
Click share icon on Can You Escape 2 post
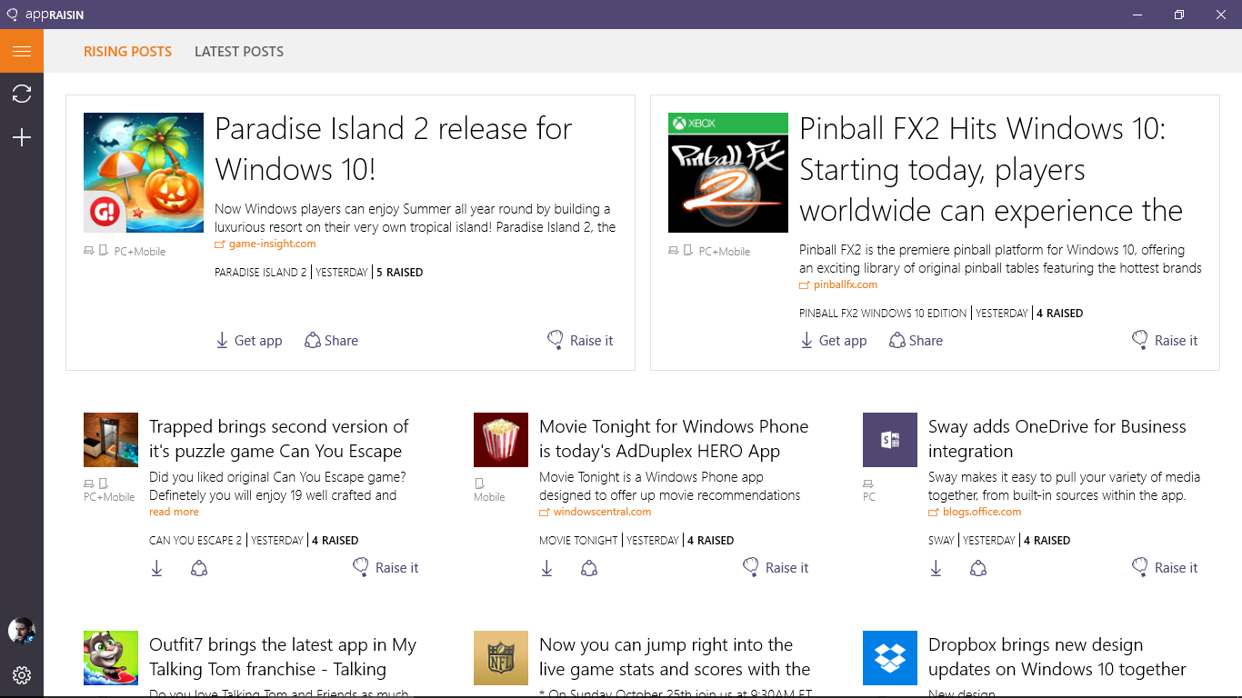pyautogui.click(x=199, y=568)
